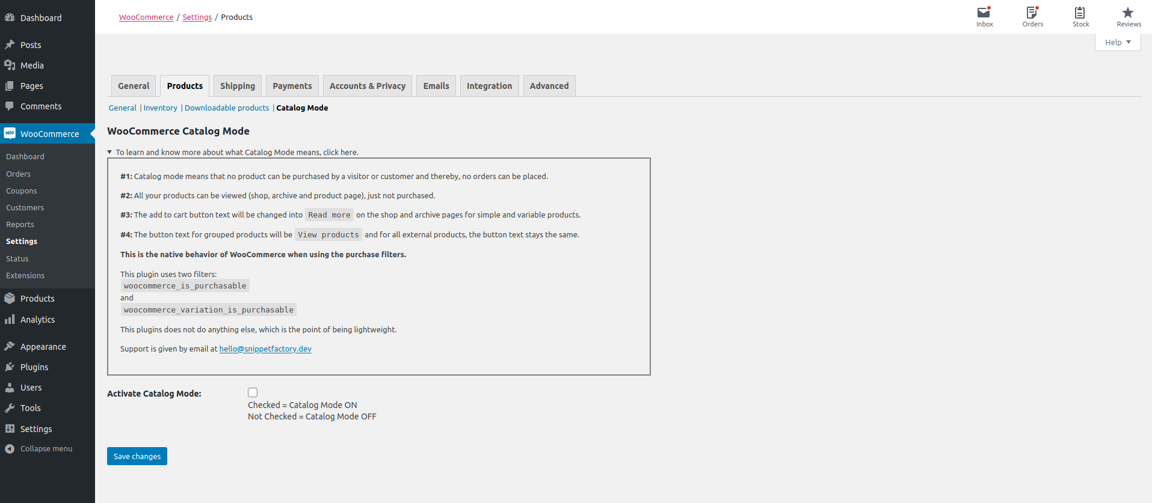Click the Dashboard gauge icon in sidebar
Viewport: 1152px width, 503px height.
[x=10, y=17]
